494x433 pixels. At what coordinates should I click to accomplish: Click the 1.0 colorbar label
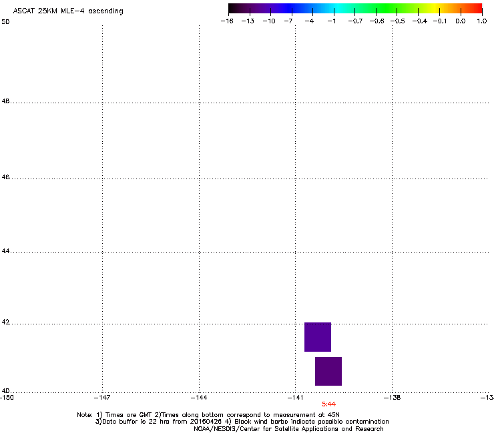[482, 21]
